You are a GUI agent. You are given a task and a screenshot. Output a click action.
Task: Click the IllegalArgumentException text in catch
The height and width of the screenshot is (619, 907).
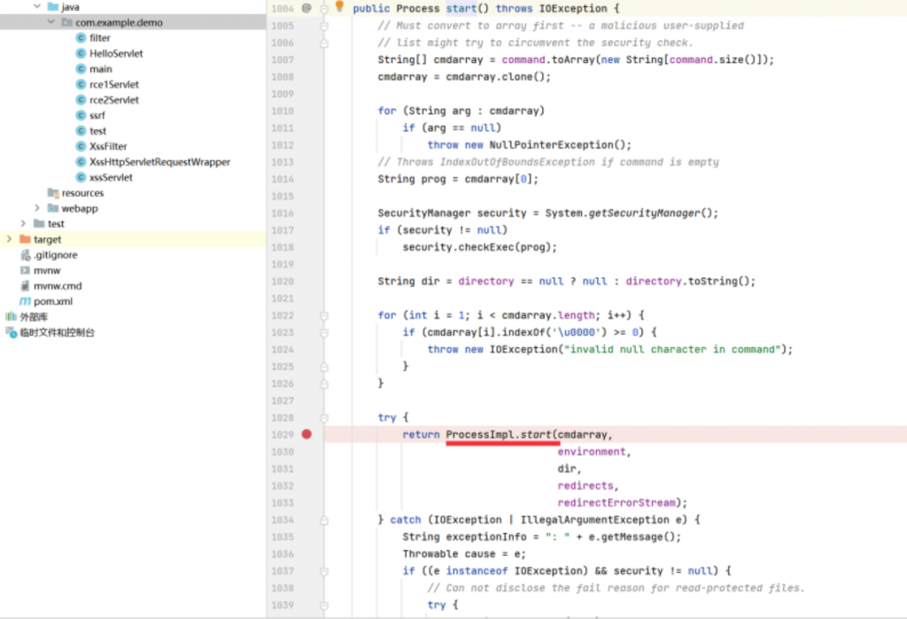coord(594,520)
